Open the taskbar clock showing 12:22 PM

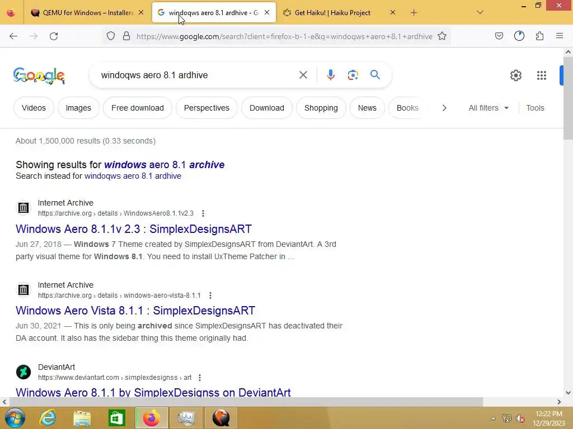pyautogui.click(x=549, y=418)
